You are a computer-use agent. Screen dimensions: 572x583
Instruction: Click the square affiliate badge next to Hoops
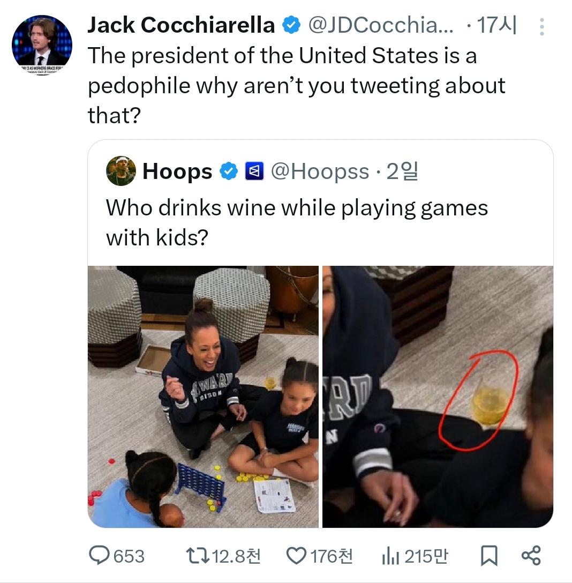tap(253, 171)
